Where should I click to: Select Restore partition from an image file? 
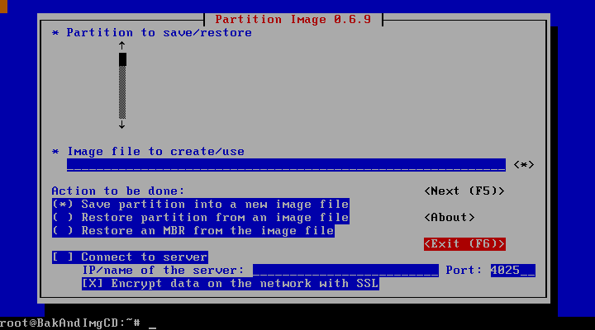(200, 218)
